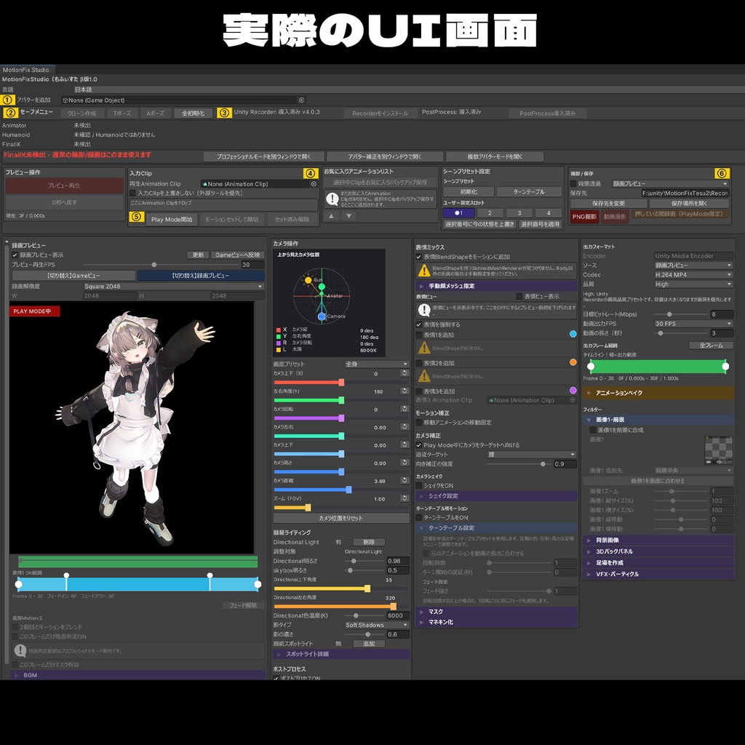Enable 移動アニメーションの移動固定 checkbox
Viewport: 745px width, 745px height.
pyautogui.click(x=418, y=423)
